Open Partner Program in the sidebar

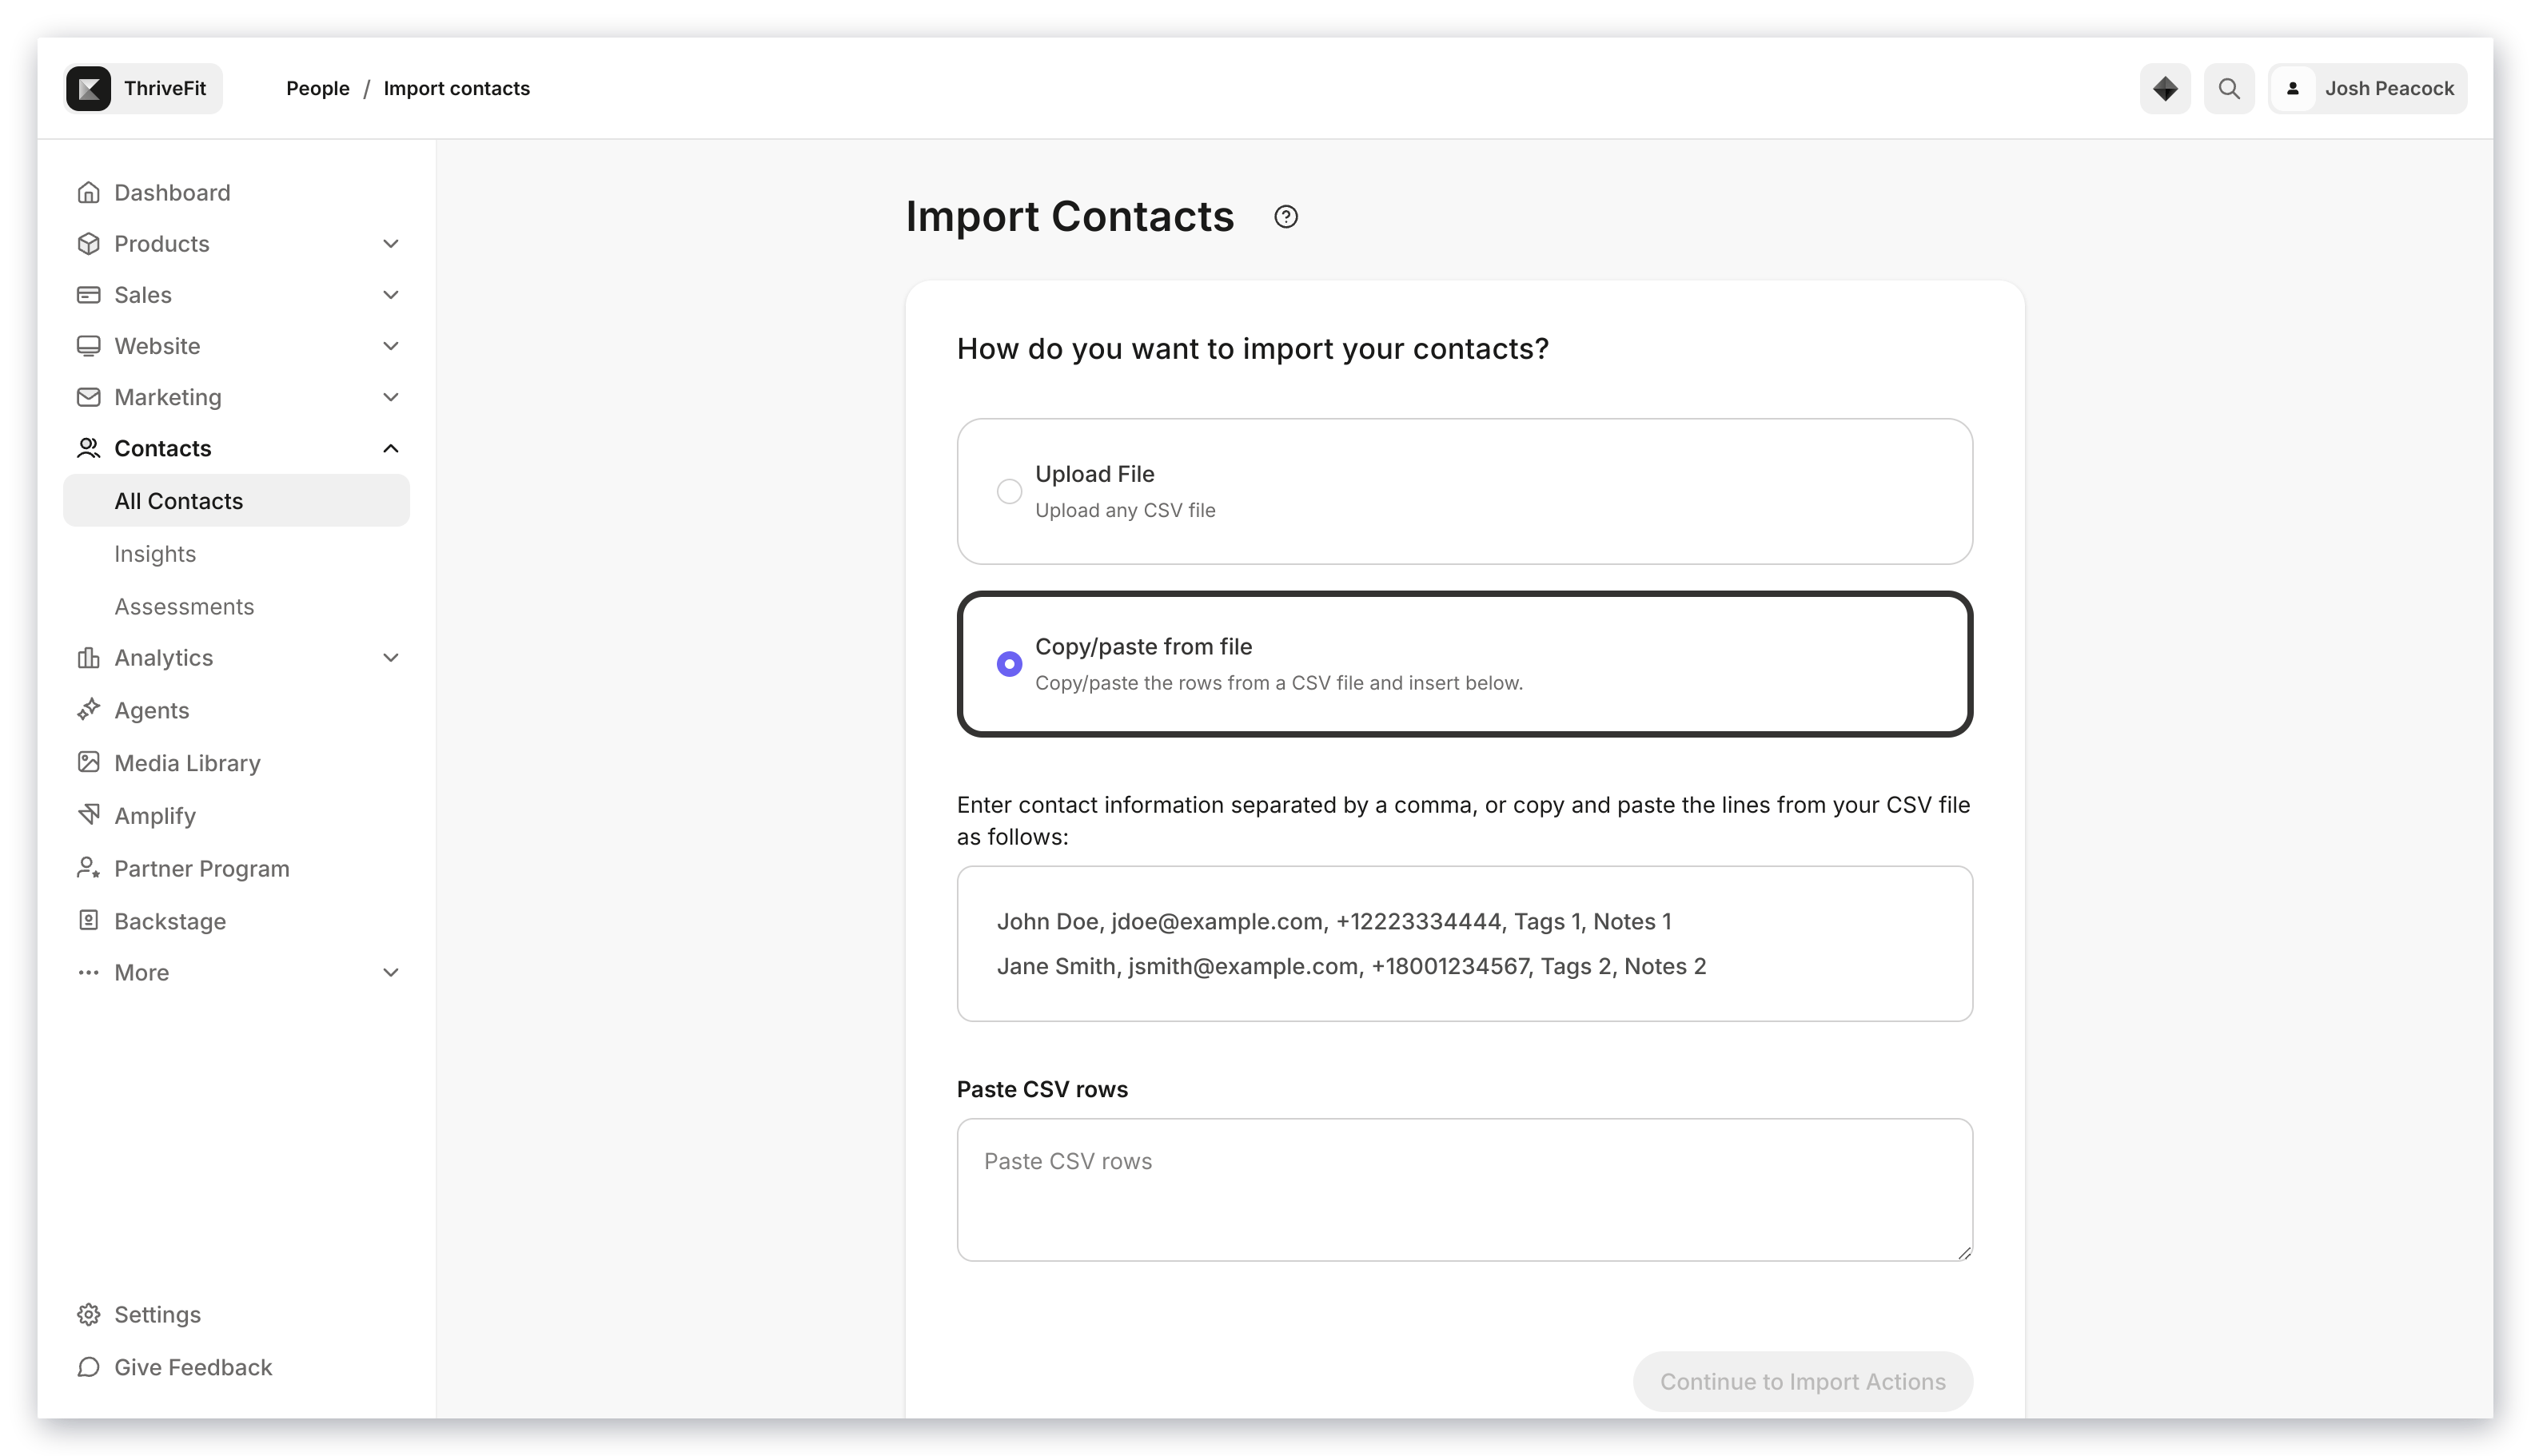point(236,868)
